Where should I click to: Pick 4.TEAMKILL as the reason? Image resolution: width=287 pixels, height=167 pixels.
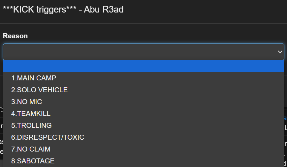click(x=143, y=114)
